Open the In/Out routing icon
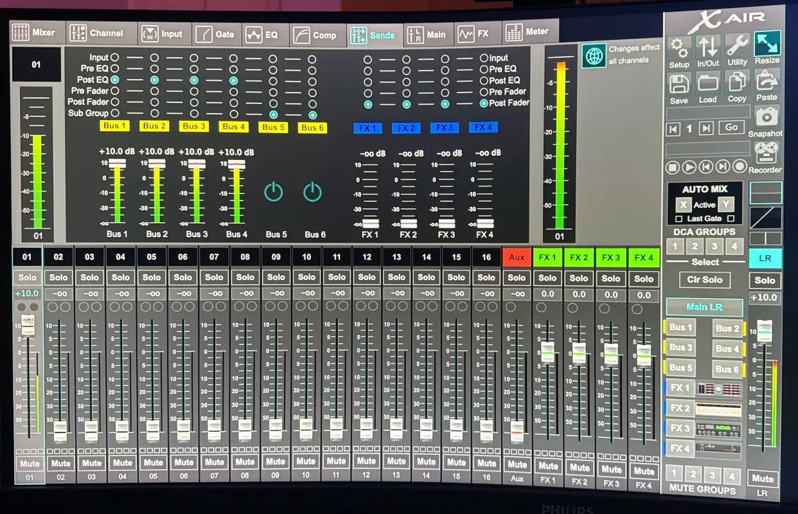The width and height of the screenshot is (798, 514). [708, 46]
